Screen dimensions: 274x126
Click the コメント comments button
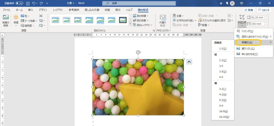click(x=264, y=10)
